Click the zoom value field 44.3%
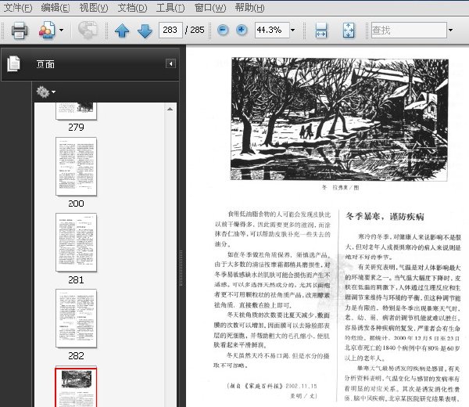This screenshot has width=469, height=407. (x=272, y=30)
